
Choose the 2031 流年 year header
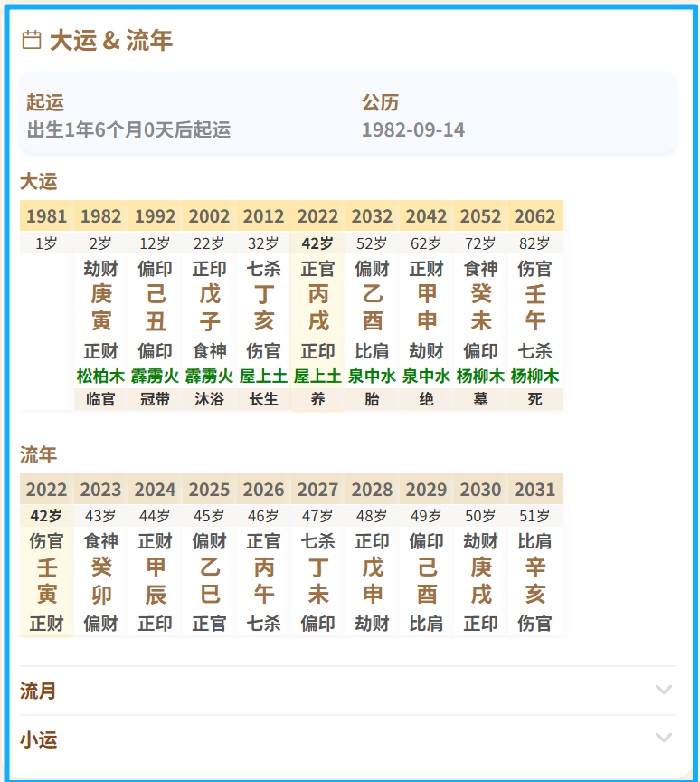point(534,490)
